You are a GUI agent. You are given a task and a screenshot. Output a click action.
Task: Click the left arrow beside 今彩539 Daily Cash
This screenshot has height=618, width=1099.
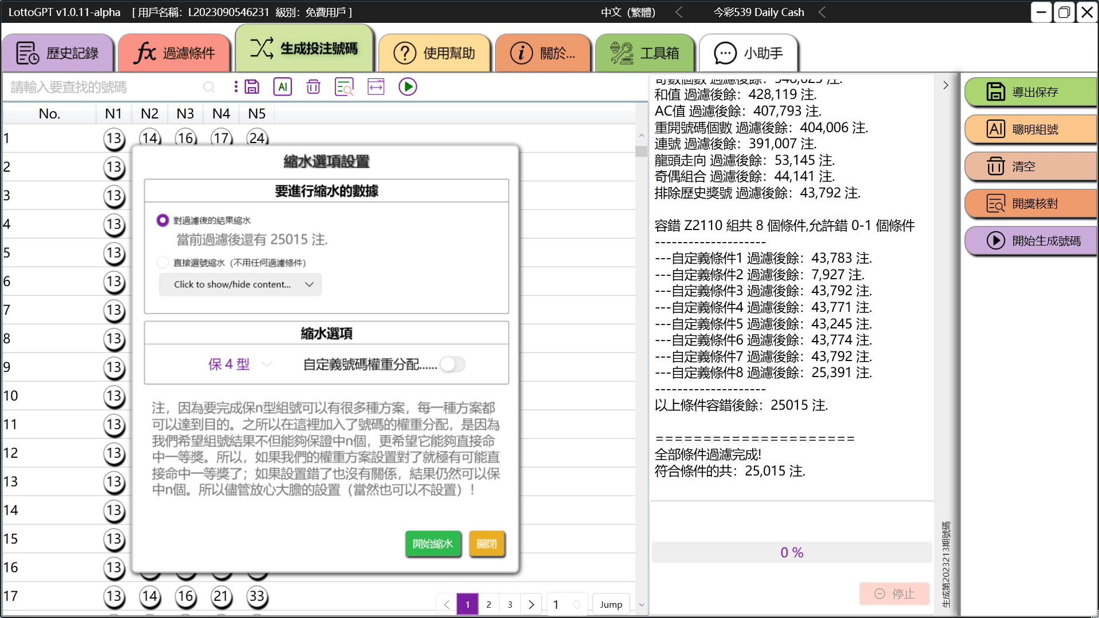pyautogui.click(x=822, y=12)
